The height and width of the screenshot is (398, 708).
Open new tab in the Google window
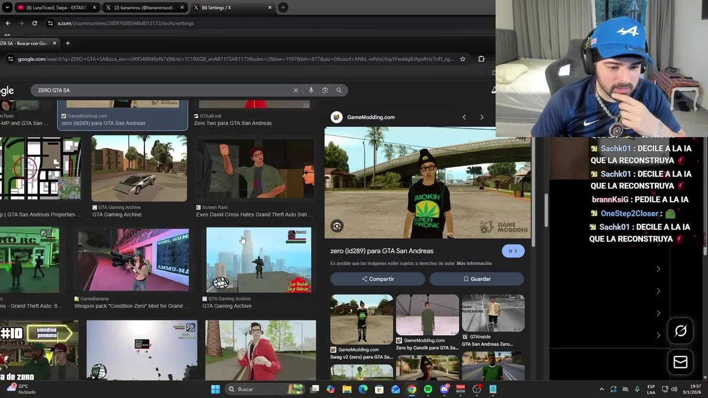click(x=67, y=43)
